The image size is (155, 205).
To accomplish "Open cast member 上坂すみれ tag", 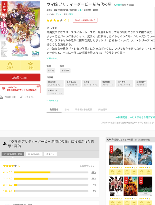I will tap(73, 83).
